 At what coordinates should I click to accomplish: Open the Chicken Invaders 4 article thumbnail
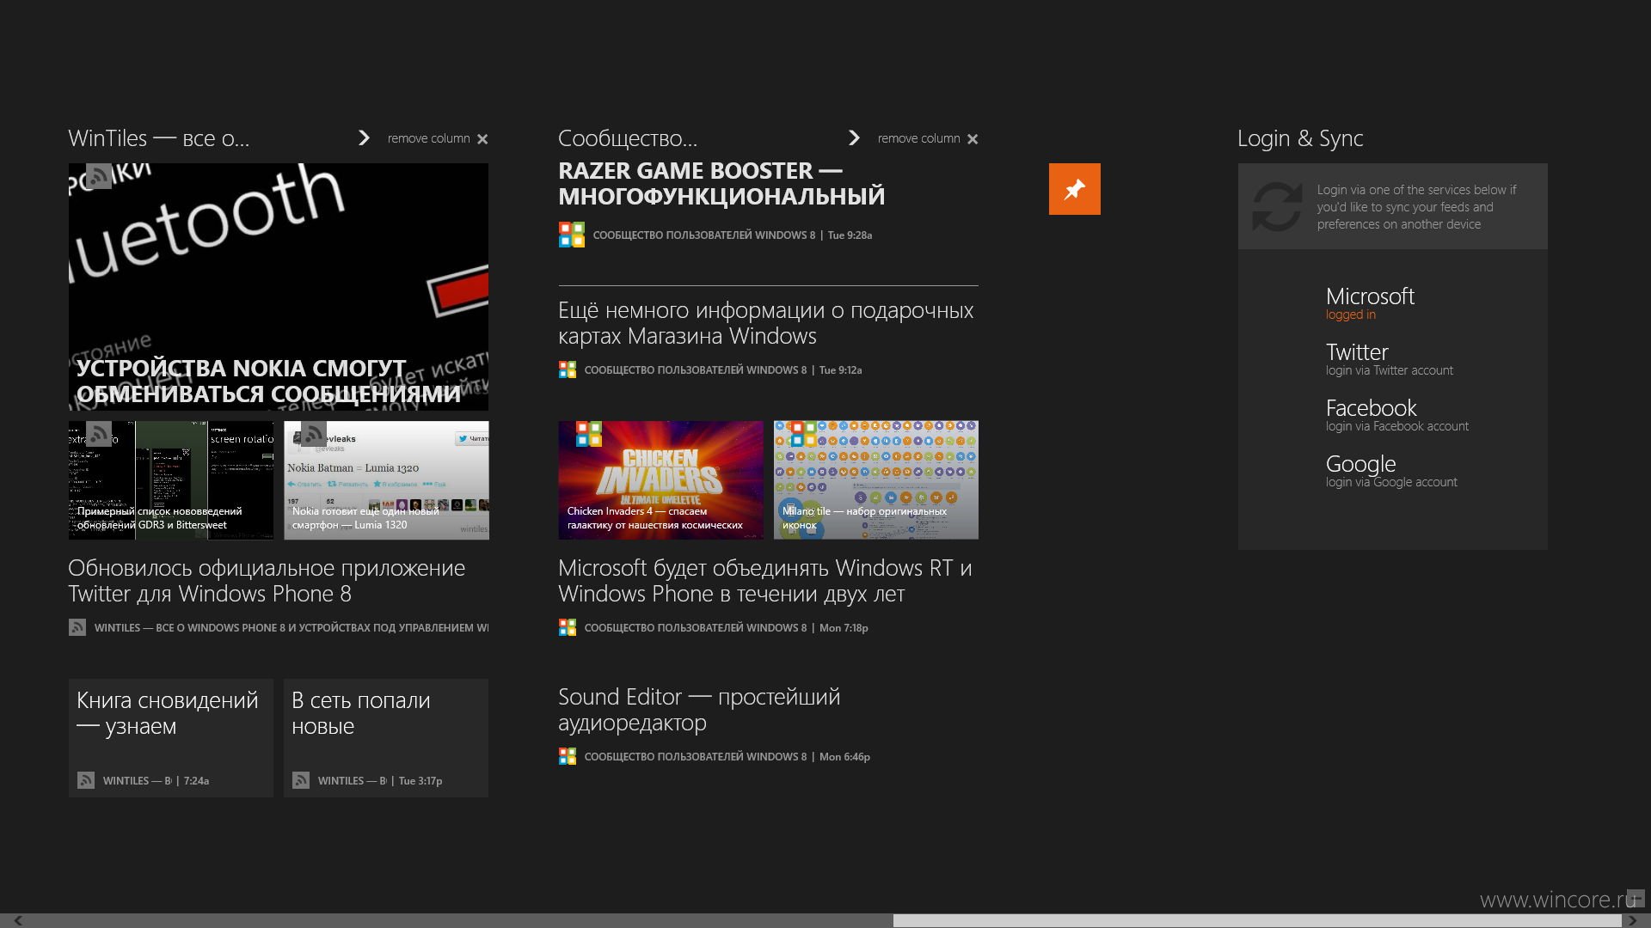tap(660, 480)
